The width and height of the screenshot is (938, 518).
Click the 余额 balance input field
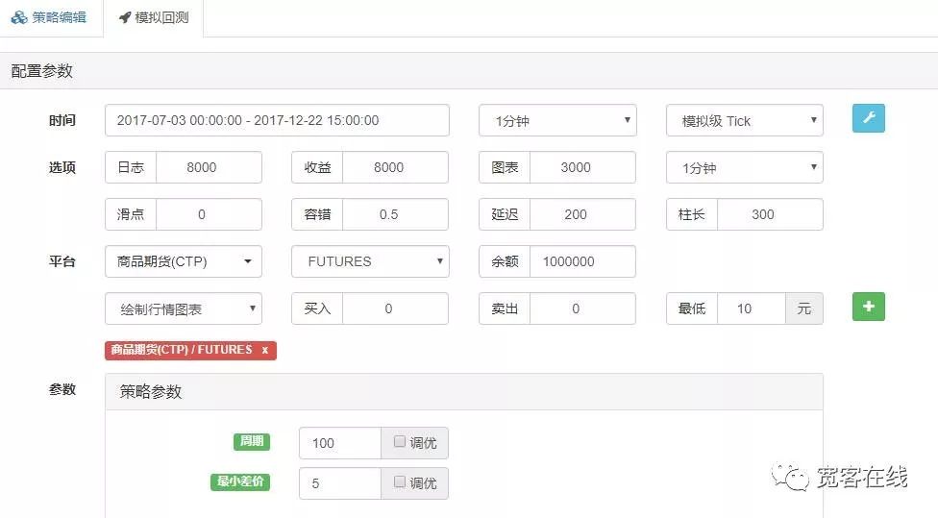coord(582,261)
